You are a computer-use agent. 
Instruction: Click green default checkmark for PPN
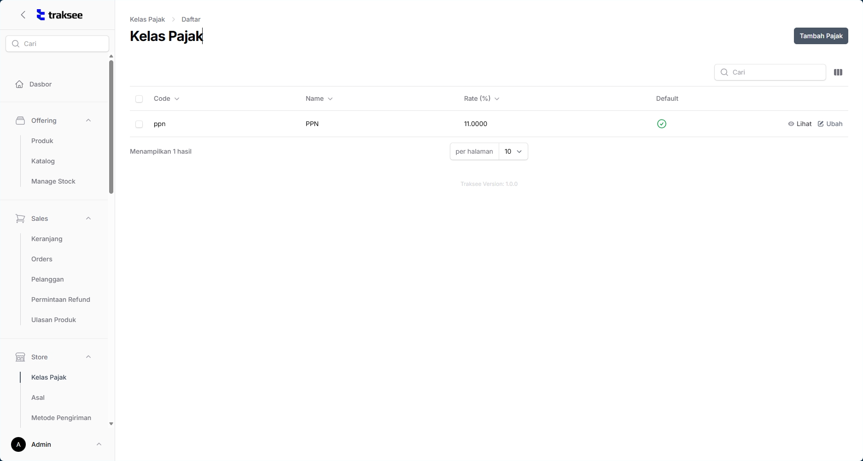661,124
